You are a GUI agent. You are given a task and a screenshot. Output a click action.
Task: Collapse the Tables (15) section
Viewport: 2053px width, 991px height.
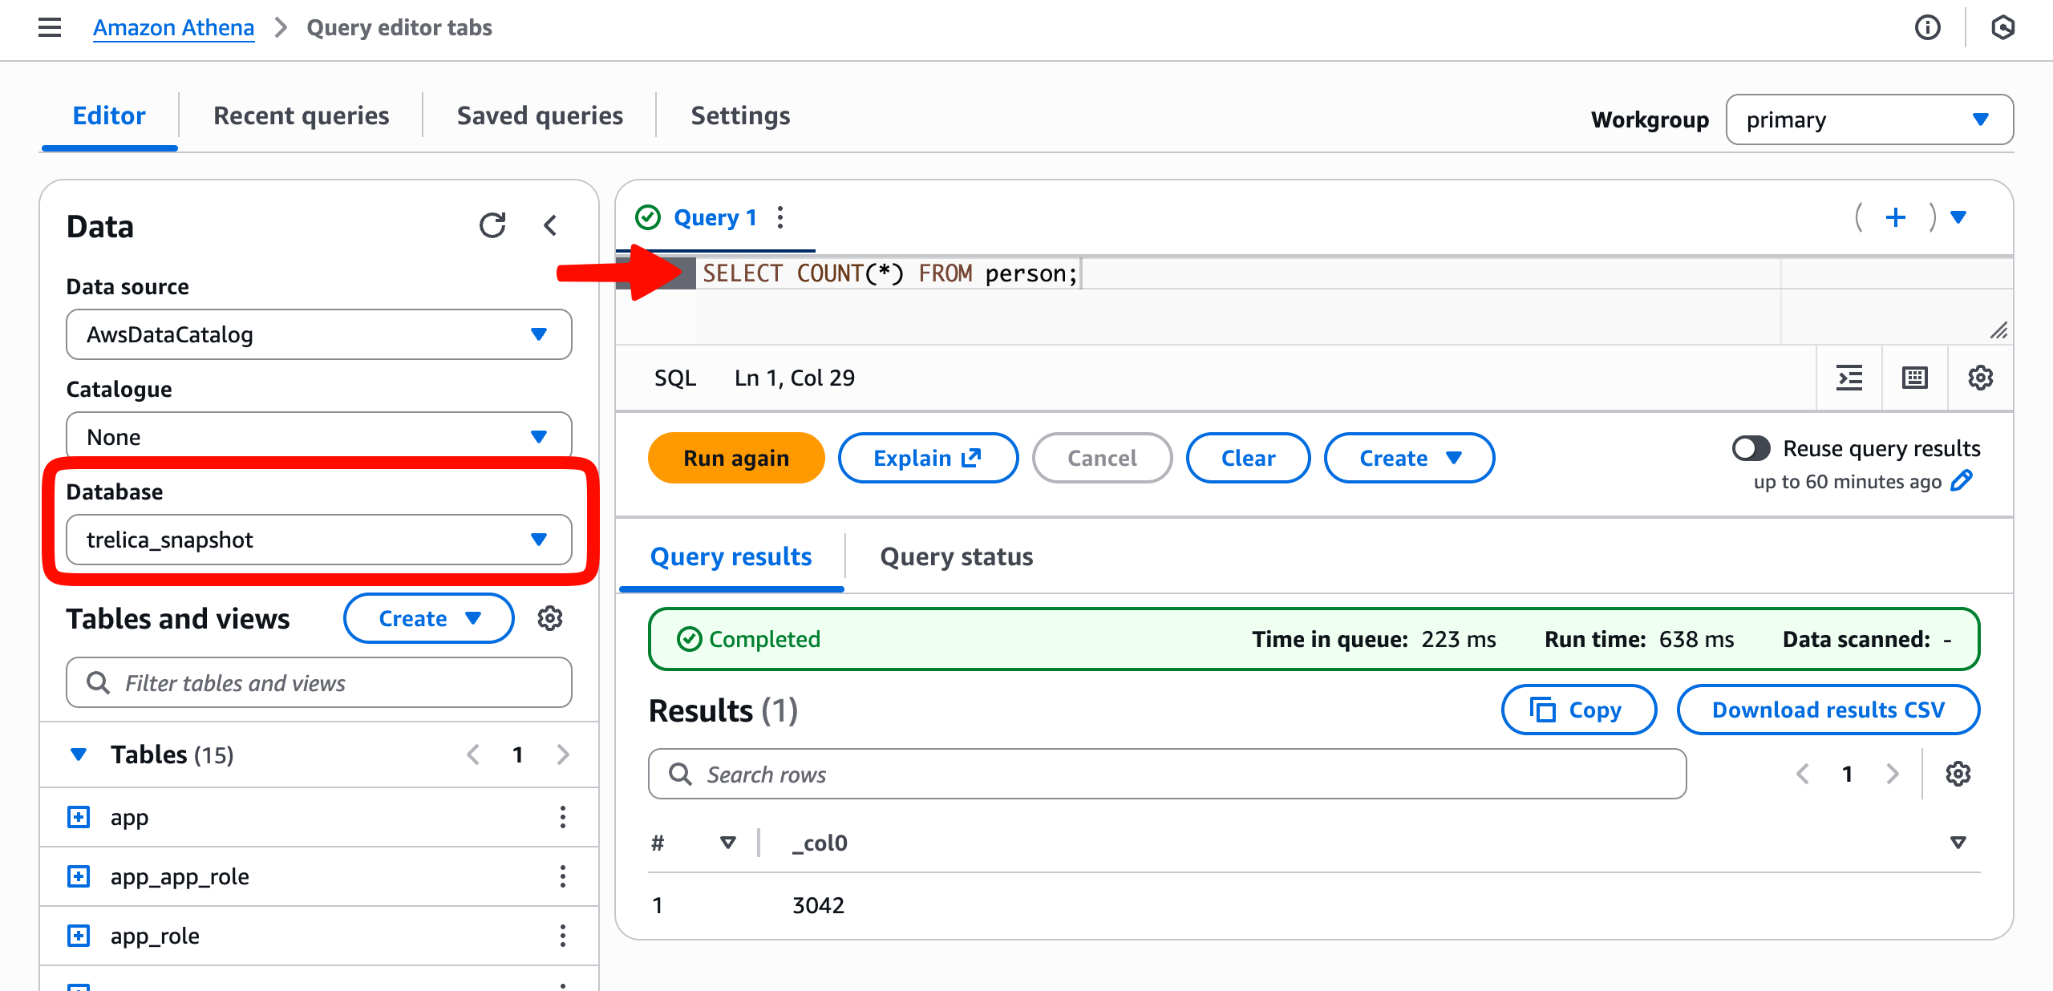(79, 754)
